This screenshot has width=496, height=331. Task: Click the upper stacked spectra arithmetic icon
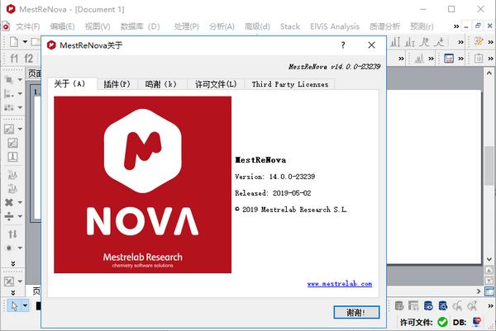12,175
